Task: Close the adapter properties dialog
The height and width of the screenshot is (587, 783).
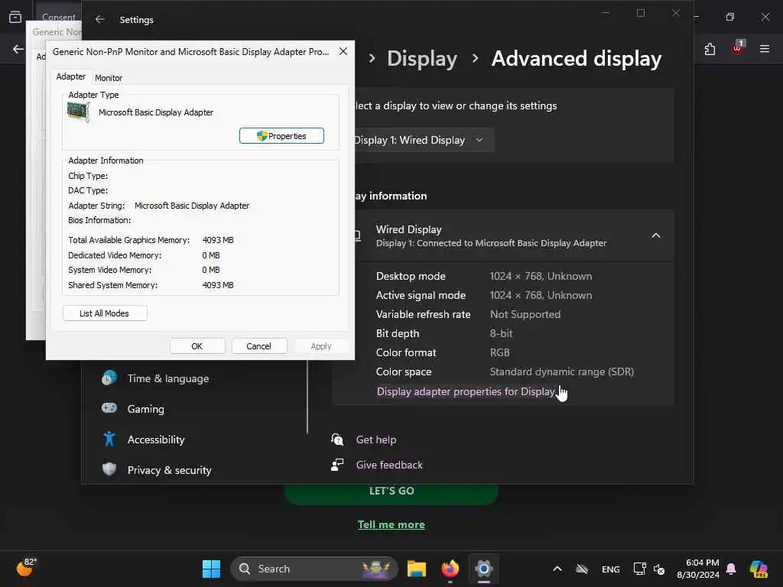Action: [x=343, y=51]
